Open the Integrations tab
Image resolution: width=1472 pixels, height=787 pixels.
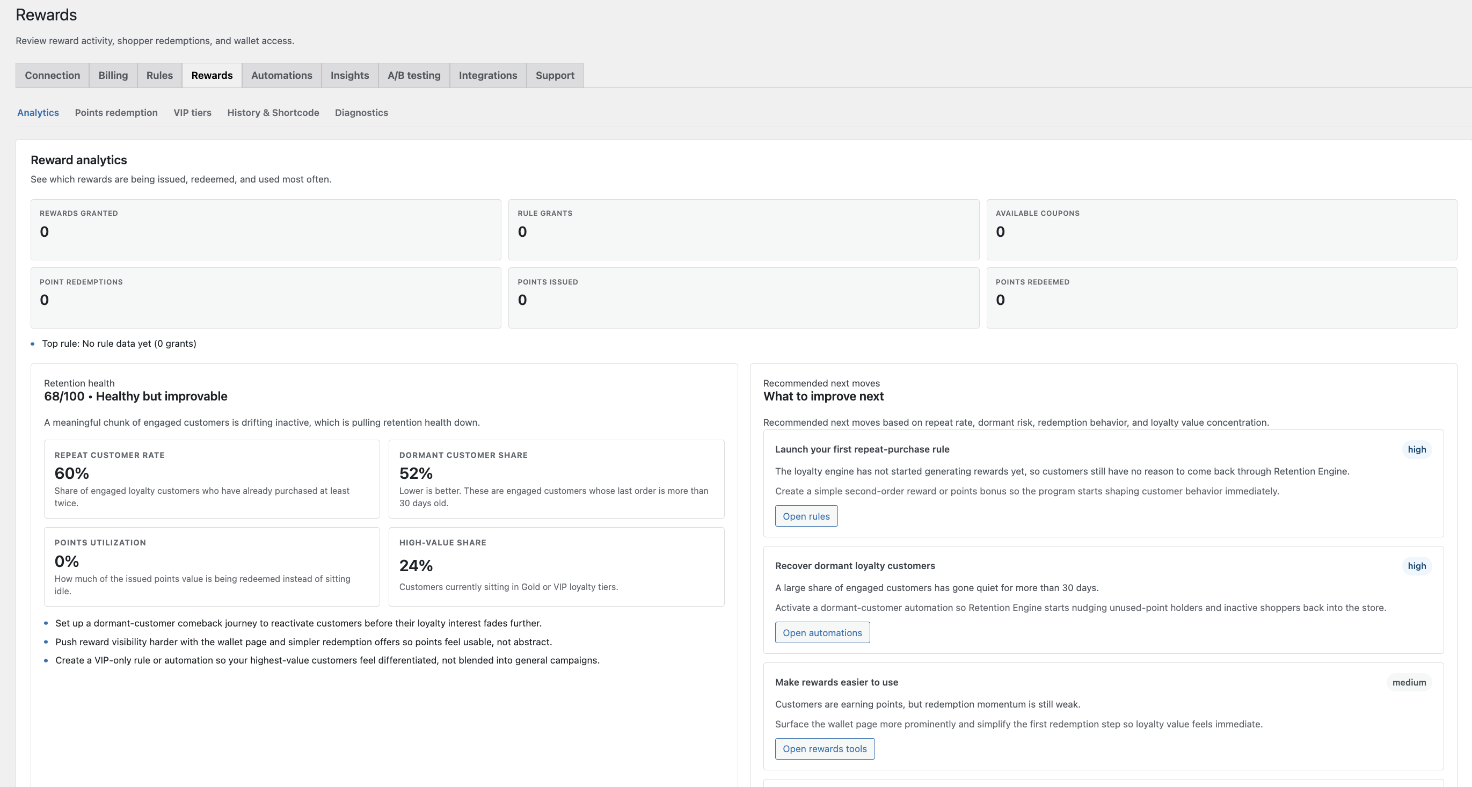pos(488,76)
